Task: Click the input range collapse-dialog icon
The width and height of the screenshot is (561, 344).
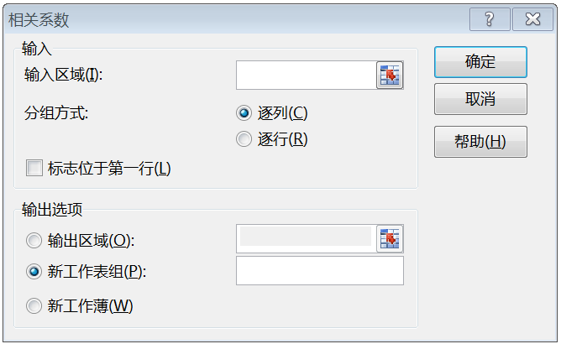Action: pos(390,76)
